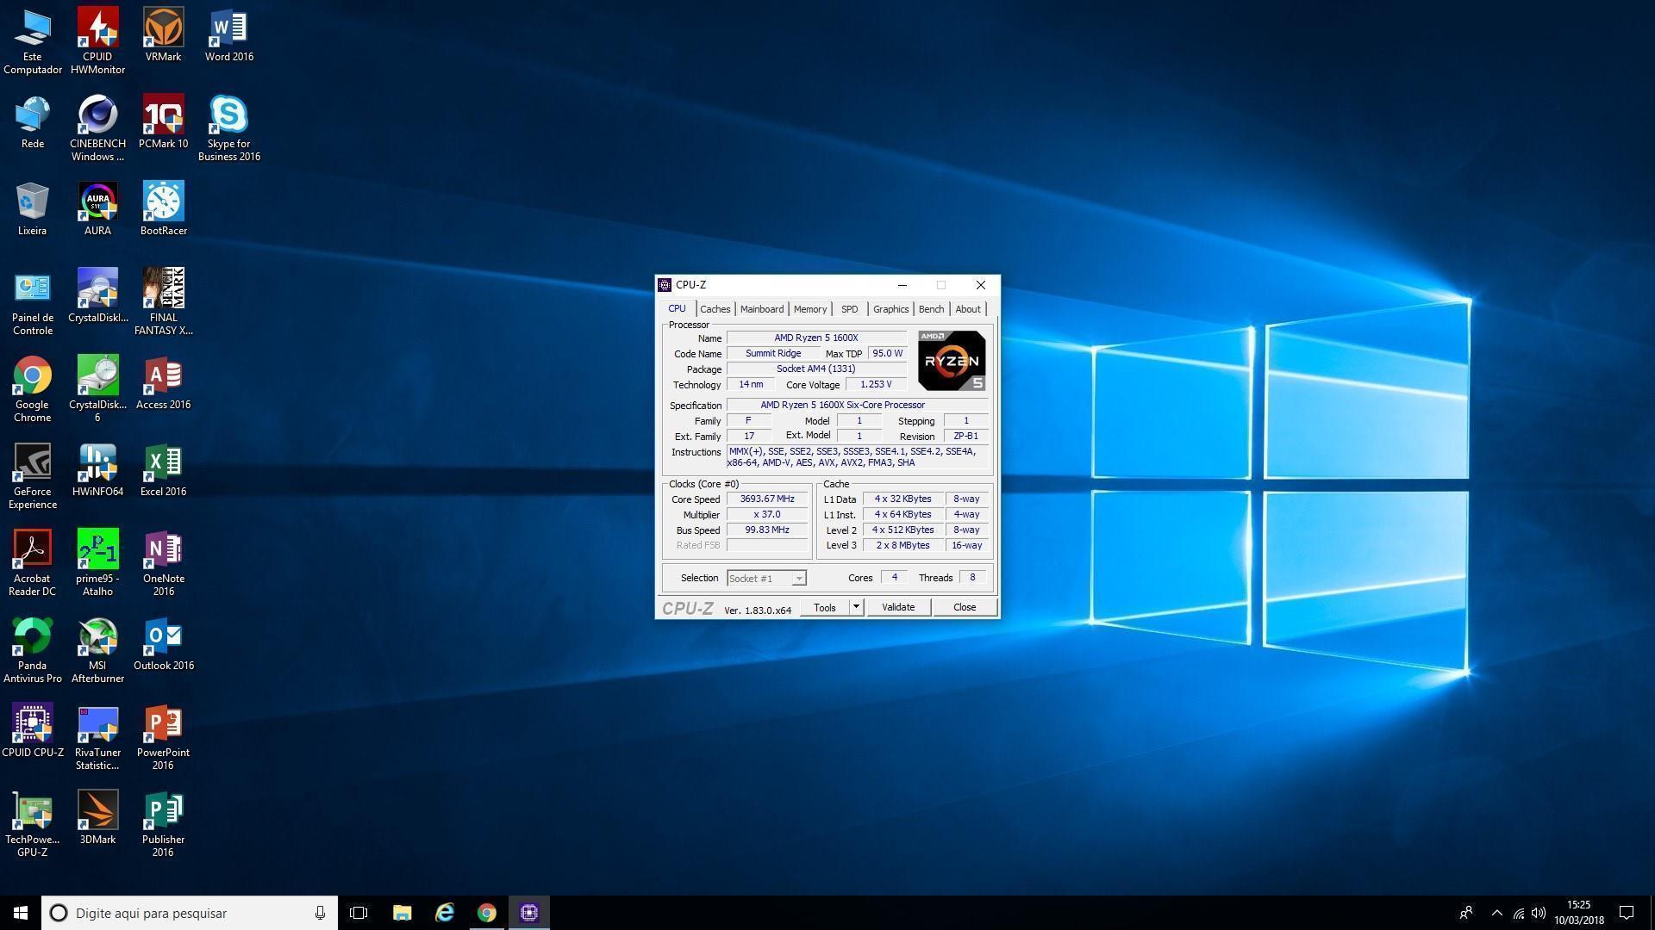Image resolution: width=1655 pixels, height=930 pixels.
Task: Select GeForce Experience desktop icon
Action: [x=33, y=475]
